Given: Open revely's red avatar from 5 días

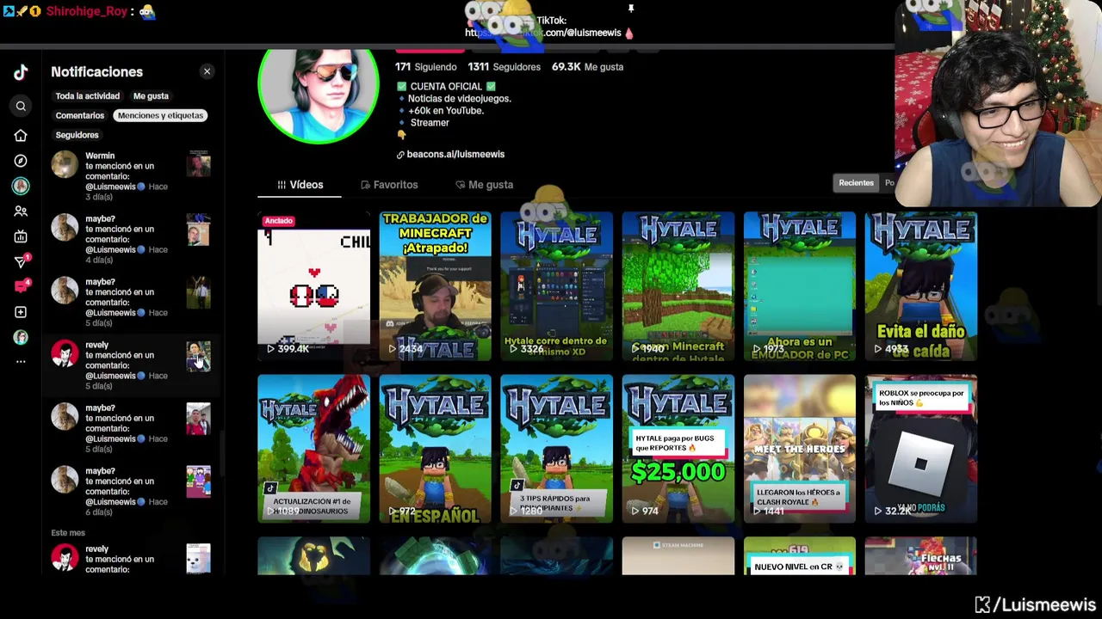Looking at the screenshot, I should pyautogui.click(x=64, y=353).
